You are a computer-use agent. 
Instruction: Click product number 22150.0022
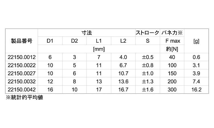(21, 65)
